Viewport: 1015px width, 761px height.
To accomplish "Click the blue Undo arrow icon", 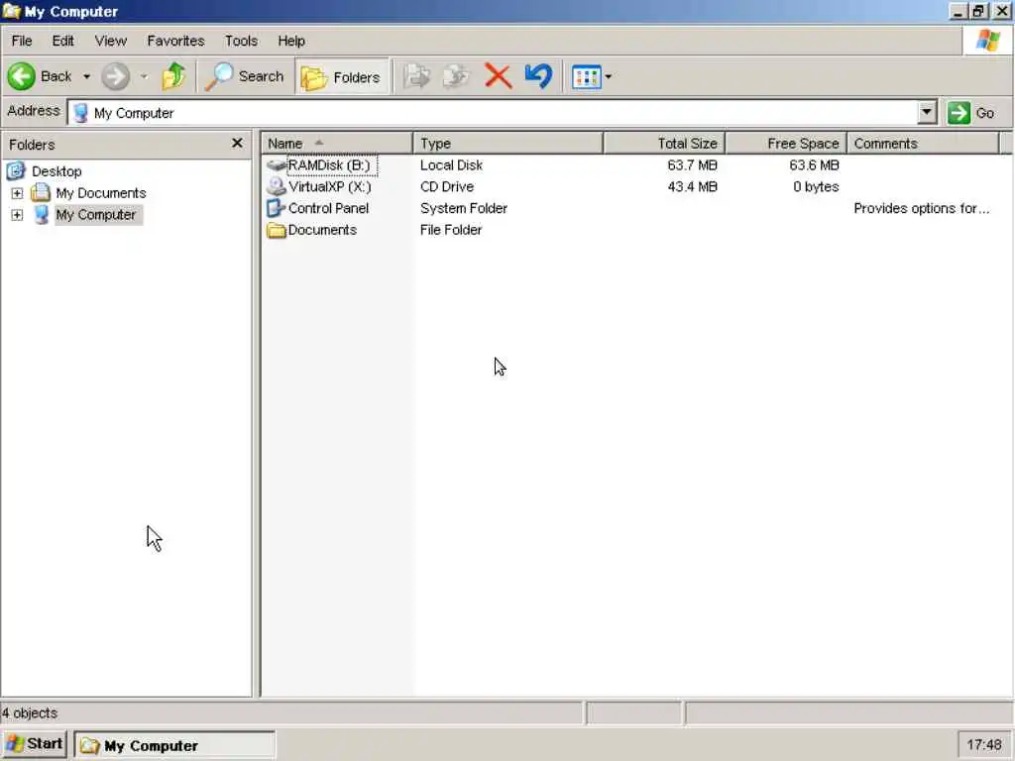I will tap(538, 76).
